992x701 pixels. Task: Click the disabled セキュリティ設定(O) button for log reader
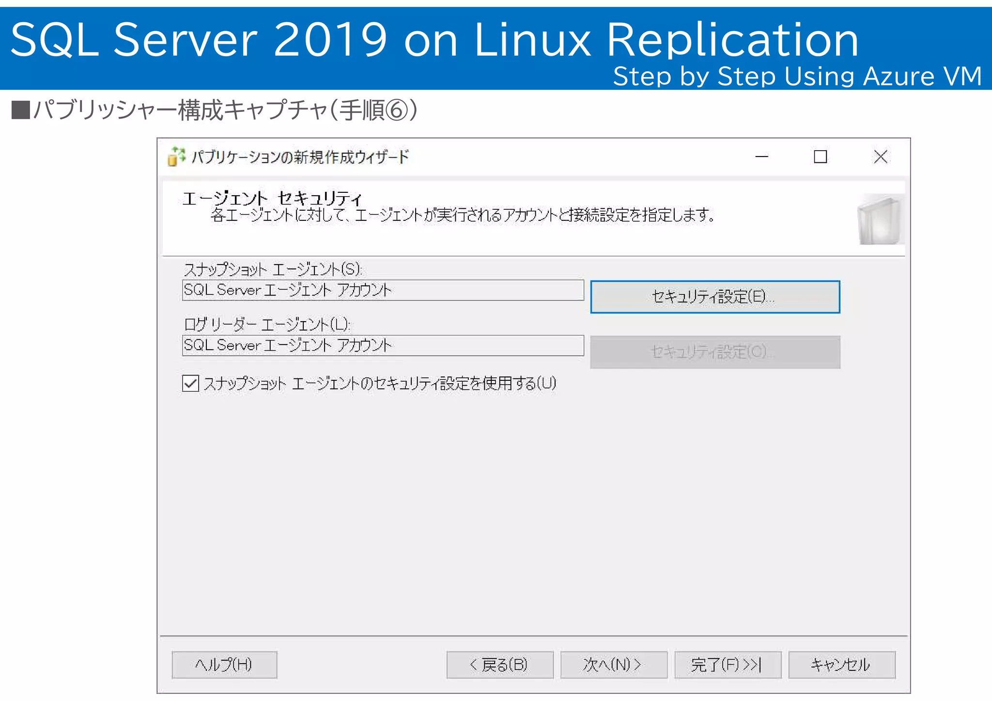click(715, 352)
